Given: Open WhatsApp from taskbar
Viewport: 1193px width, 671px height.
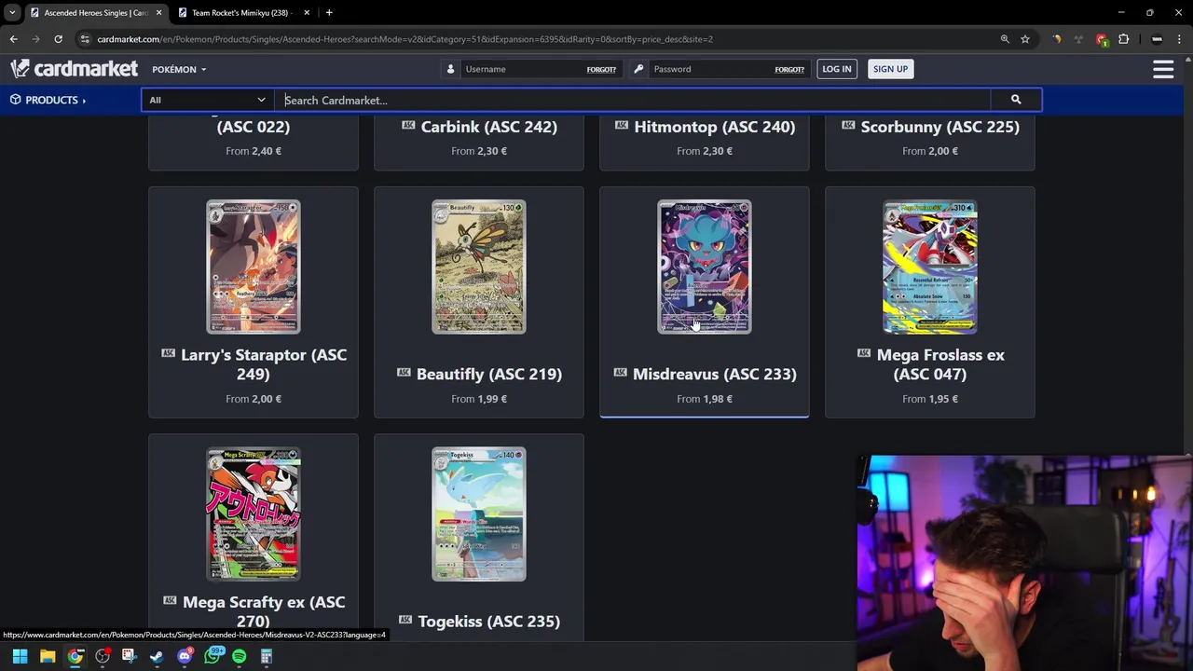Looking at the screenshot, I should [x=213, y=656].
